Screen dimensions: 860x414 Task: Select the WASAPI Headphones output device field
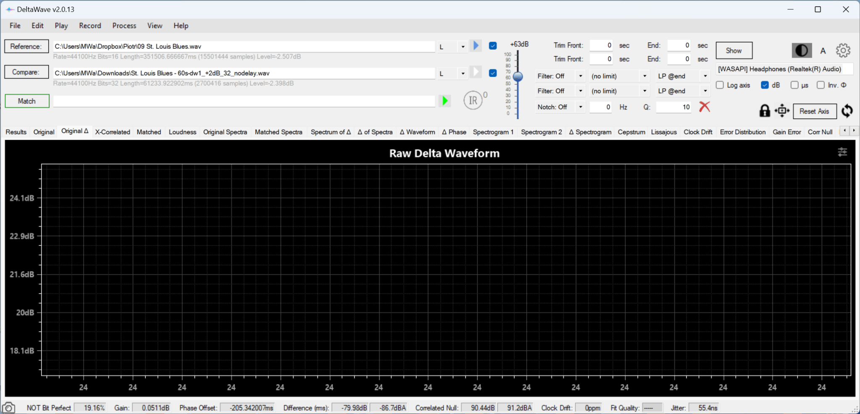pyautogui.click(x=784, y=69)
